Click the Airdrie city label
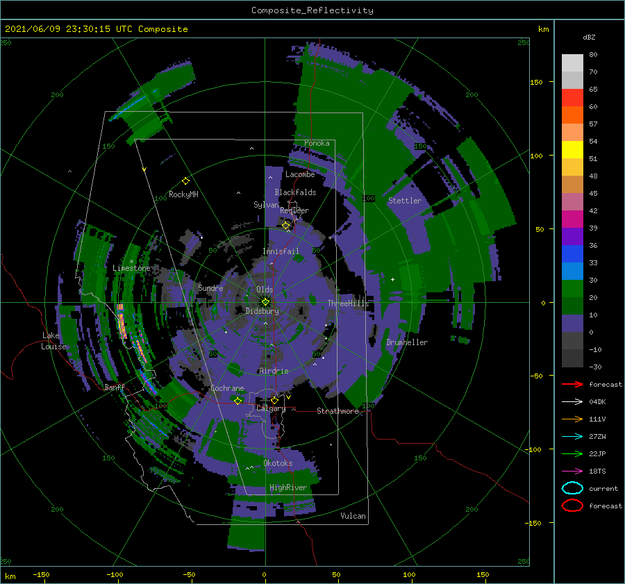 tap(274, 371)
